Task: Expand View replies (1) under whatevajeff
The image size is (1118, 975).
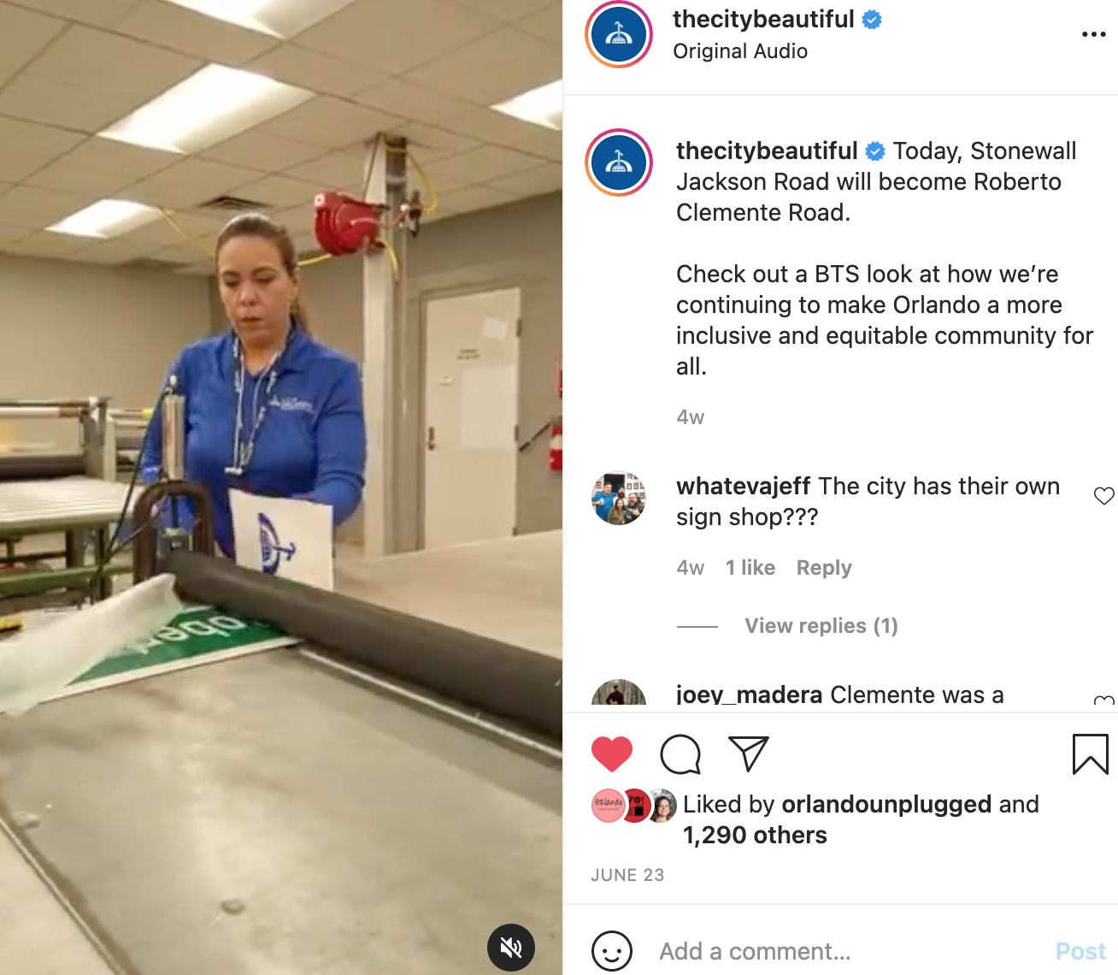Action: [821, 626]
